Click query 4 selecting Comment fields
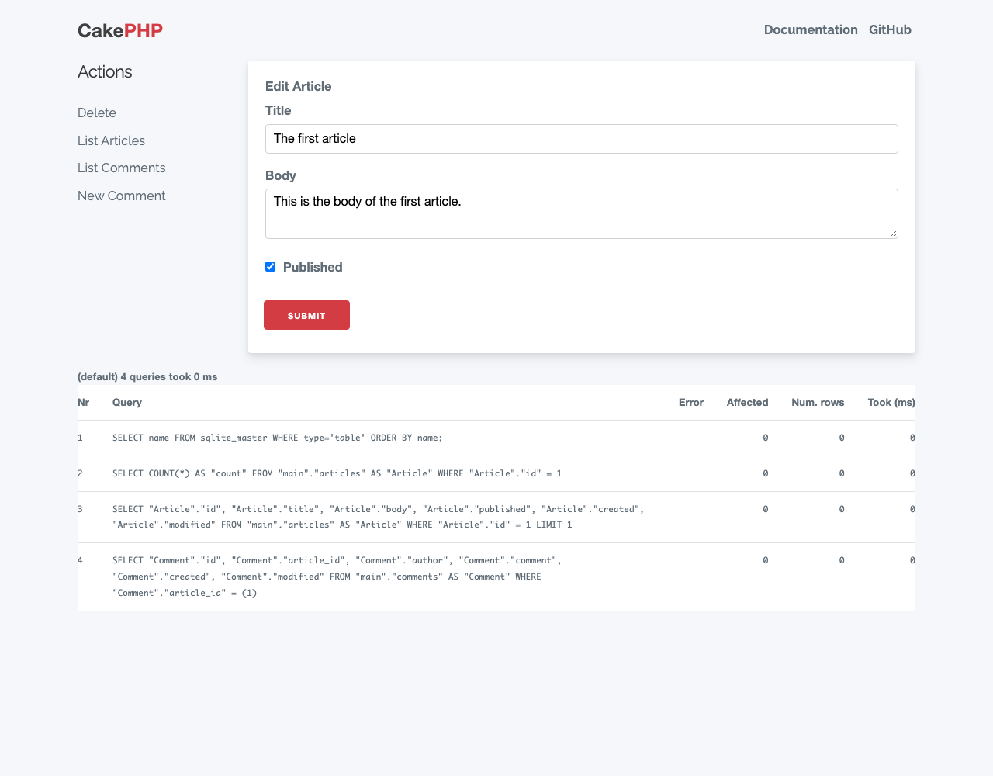993x776 pixels. click(x=337, y=577)
